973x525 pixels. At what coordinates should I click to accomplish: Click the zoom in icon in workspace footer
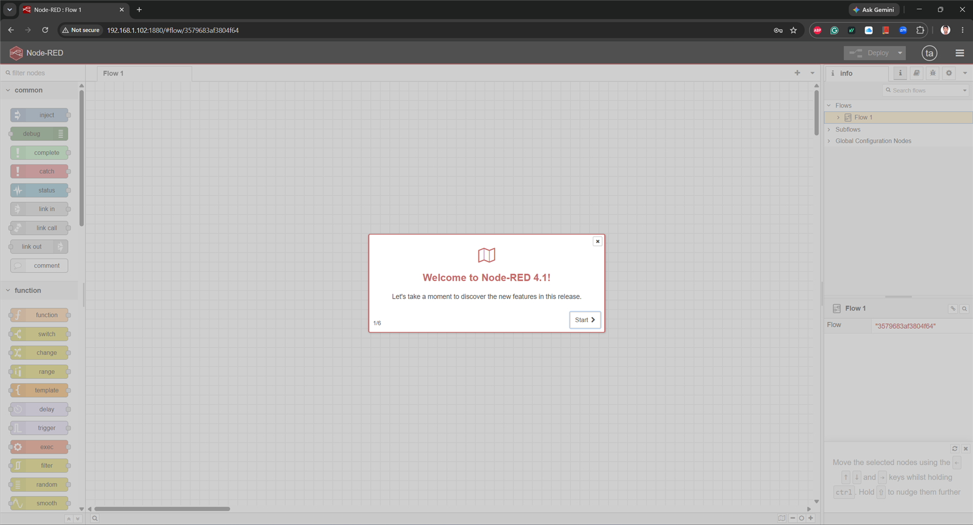pyautogui.click(x=811, y=518)
